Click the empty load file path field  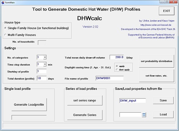(130, 115)
